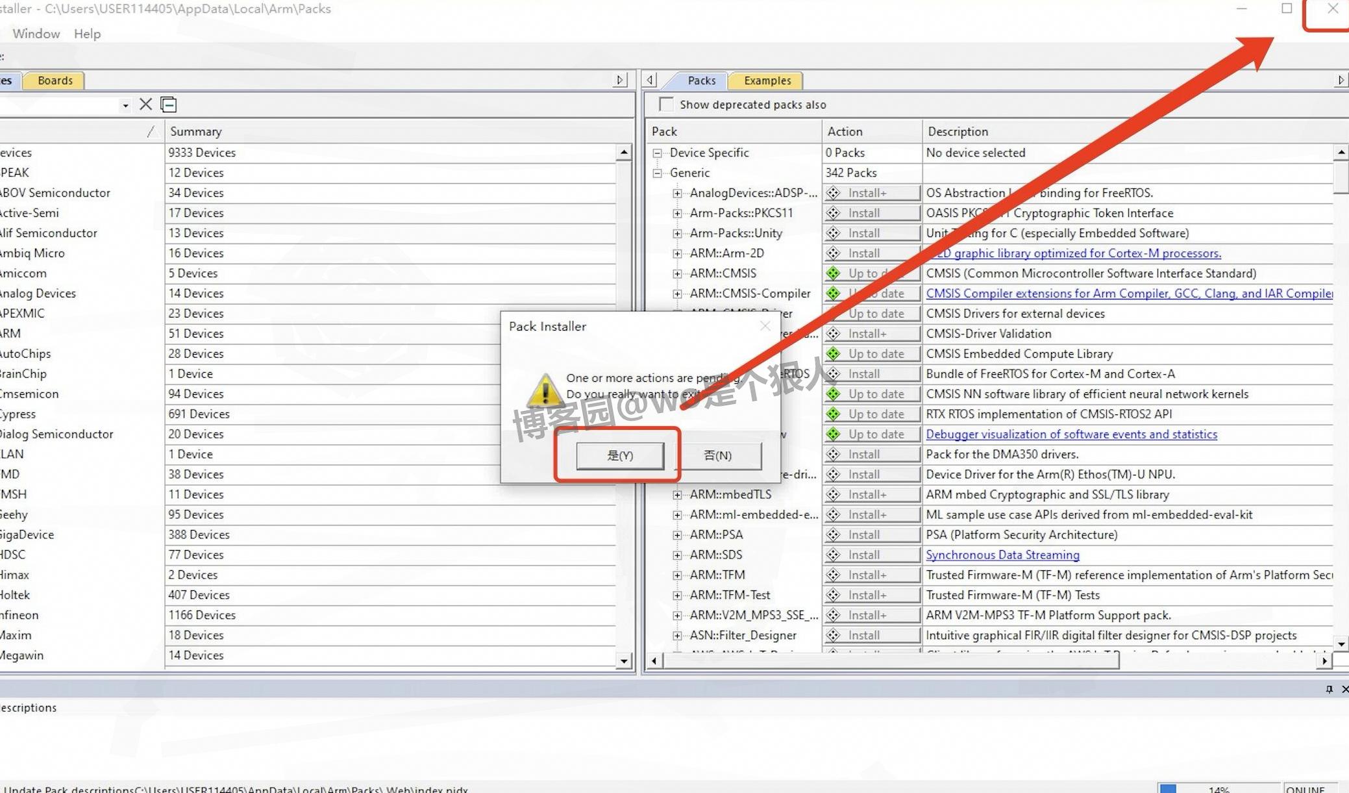Click the green Up to date icon for ARM::CMSIS
1349x793 pixels.
834,273
